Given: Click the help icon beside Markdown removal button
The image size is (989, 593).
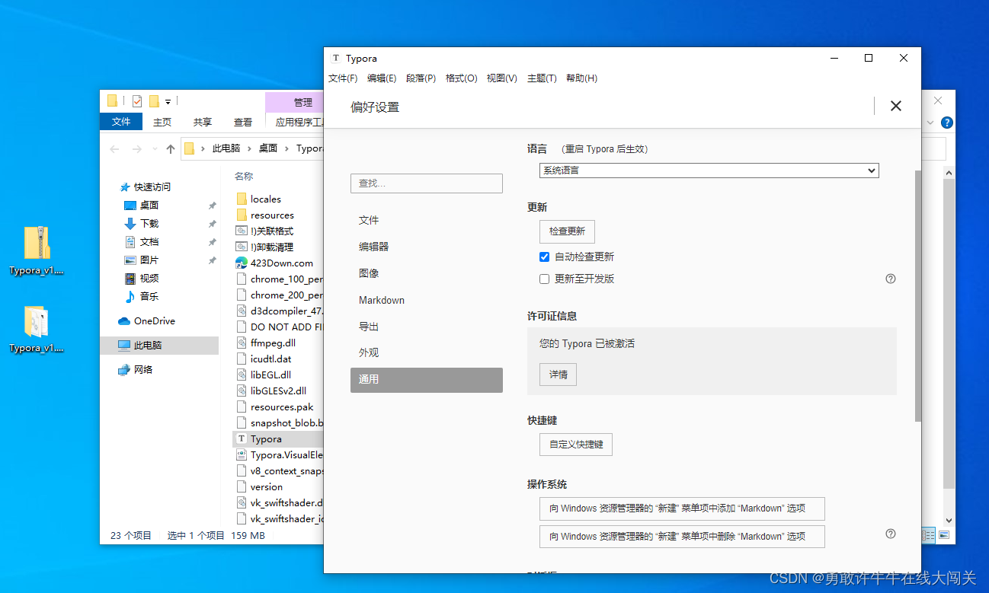Looking at the screenshot, I should (891, 534).
